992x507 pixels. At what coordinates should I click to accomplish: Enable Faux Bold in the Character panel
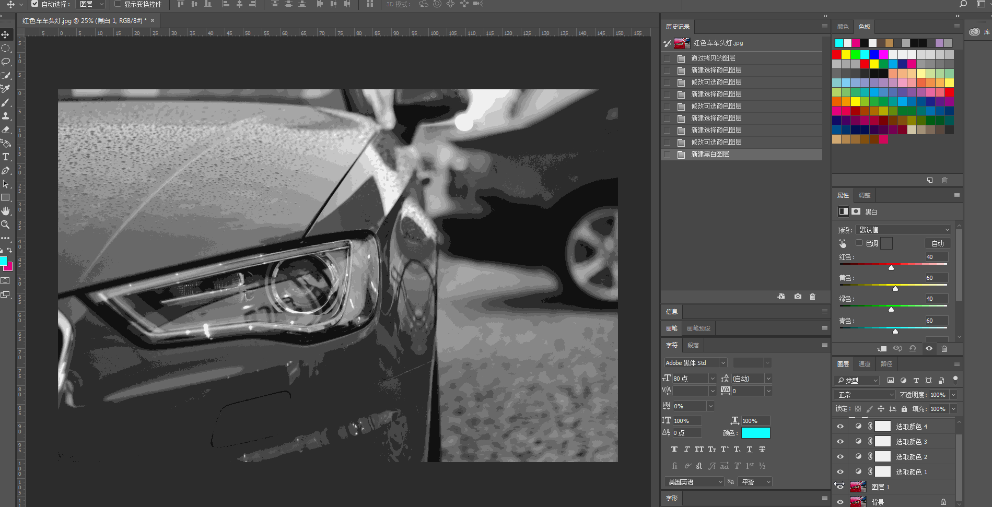pyautogui.click(x=674, y=449)
